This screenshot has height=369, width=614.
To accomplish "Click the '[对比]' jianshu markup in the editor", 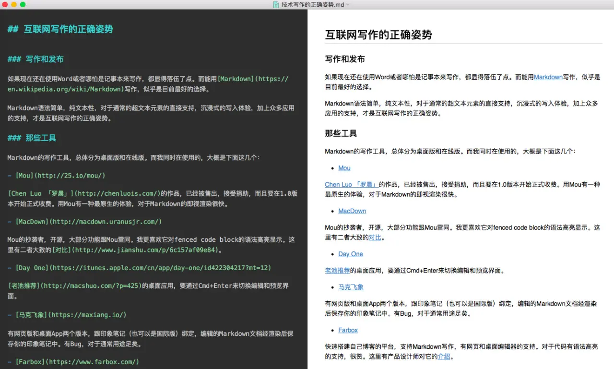I will click(62, 250).
